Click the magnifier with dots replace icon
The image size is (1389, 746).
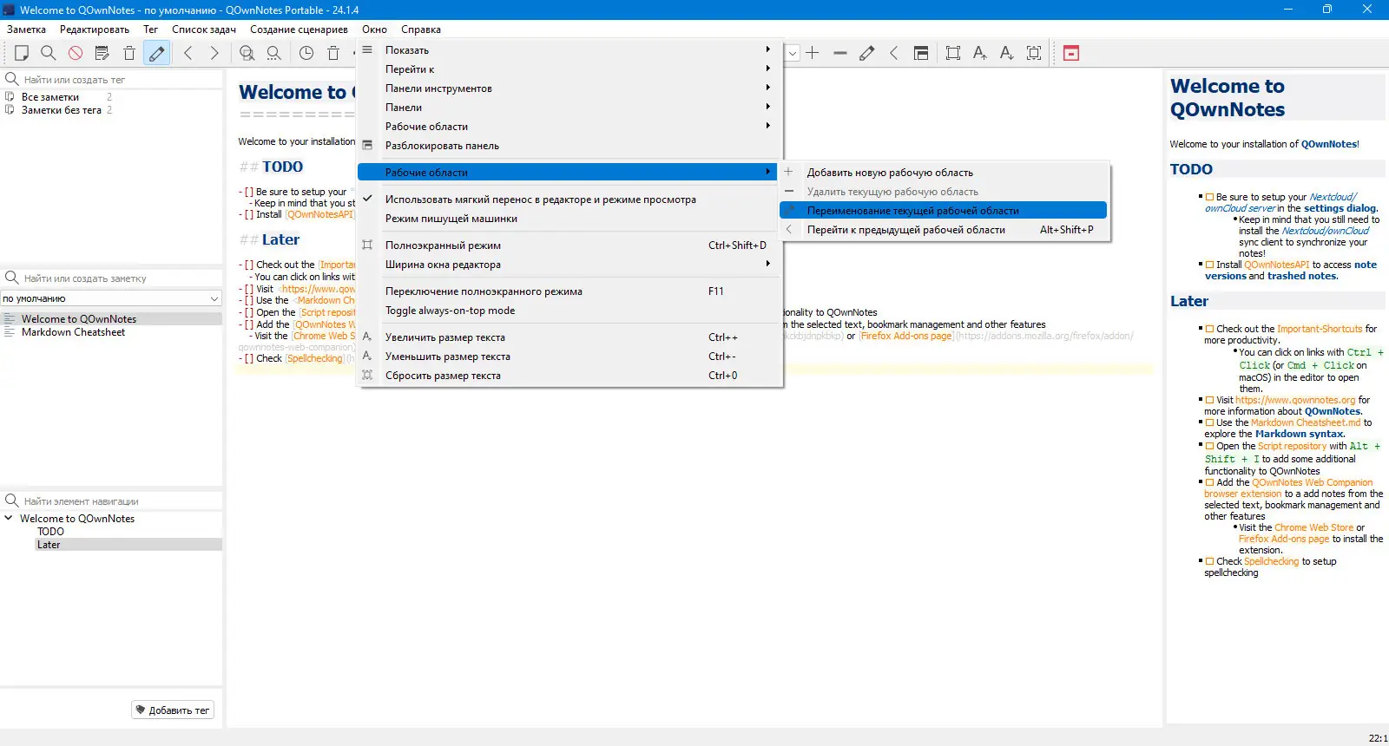coord(274,53)
